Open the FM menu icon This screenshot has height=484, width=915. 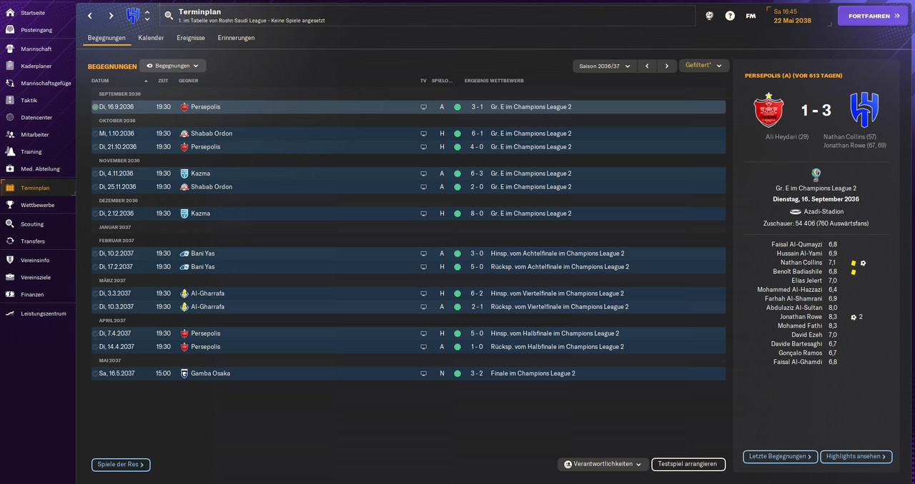[751, 16]
